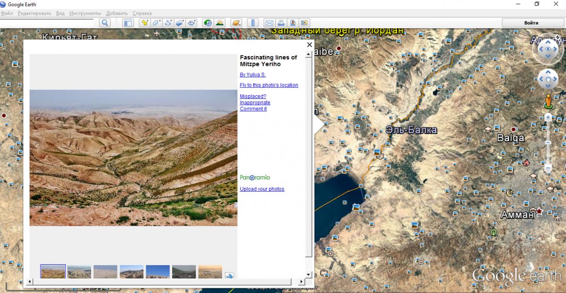This screenshot has height=293, width=566.
Task: Toggle historical imagery clock icon
Action: [x=208, y=23]
